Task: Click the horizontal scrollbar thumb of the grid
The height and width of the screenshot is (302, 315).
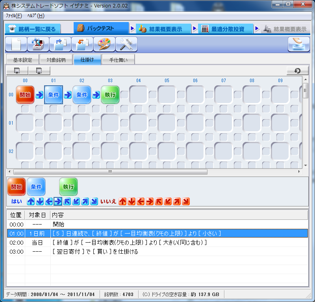Action: [110, 172]
